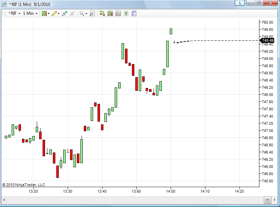The width and height of the screenshot is (280, 207).
Task: Click the zoom frame magnifier icon
Action: pos(92,13)
